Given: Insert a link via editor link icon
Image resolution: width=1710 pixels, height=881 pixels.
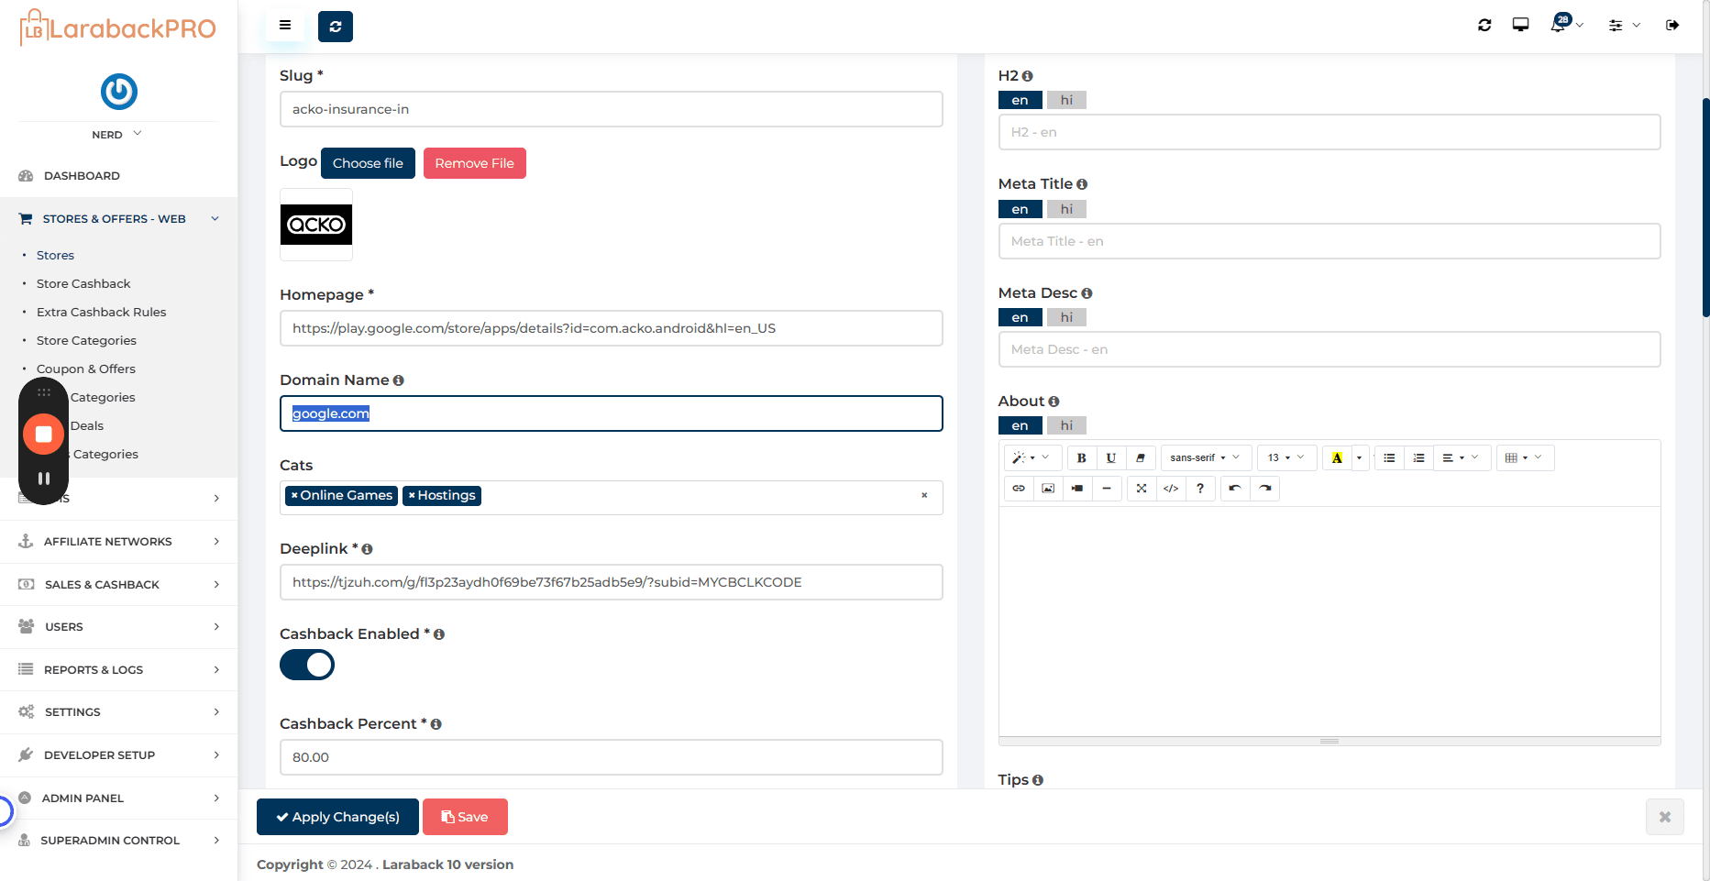Looking at the screenshot, I should pos(1019,488).
